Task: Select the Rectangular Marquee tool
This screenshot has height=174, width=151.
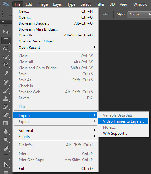Action: tap(6, 41)
